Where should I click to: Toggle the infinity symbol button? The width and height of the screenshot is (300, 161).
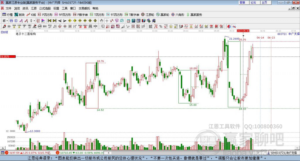click(234, 27)
